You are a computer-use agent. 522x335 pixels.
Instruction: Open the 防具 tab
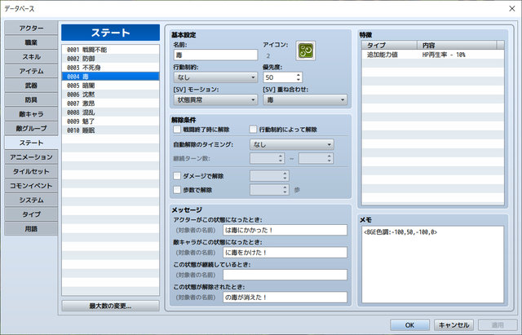point(31,99)
